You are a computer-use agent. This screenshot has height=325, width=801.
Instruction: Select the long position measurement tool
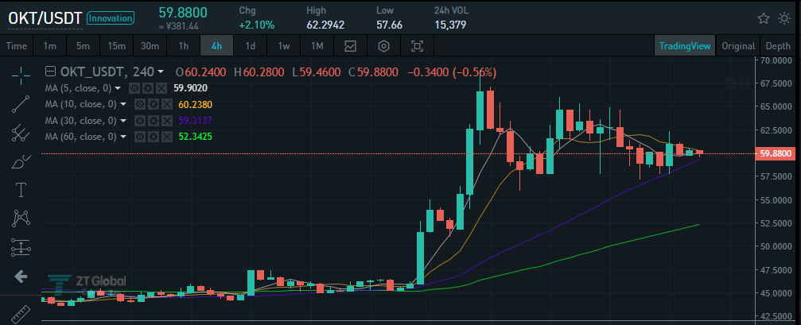point(21,248)
